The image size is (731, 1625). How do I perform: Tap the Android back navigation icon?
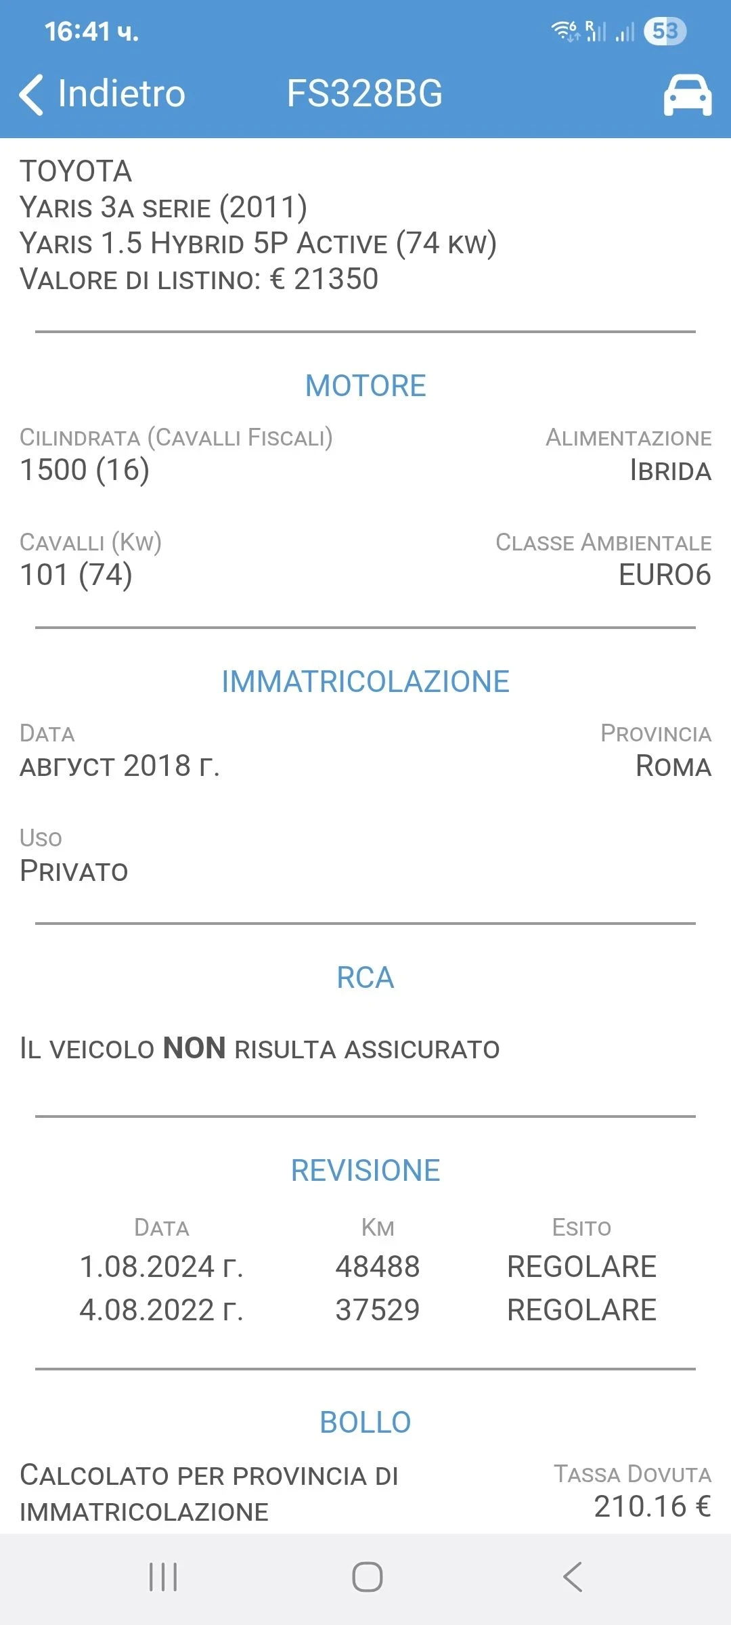point(572,1577)
